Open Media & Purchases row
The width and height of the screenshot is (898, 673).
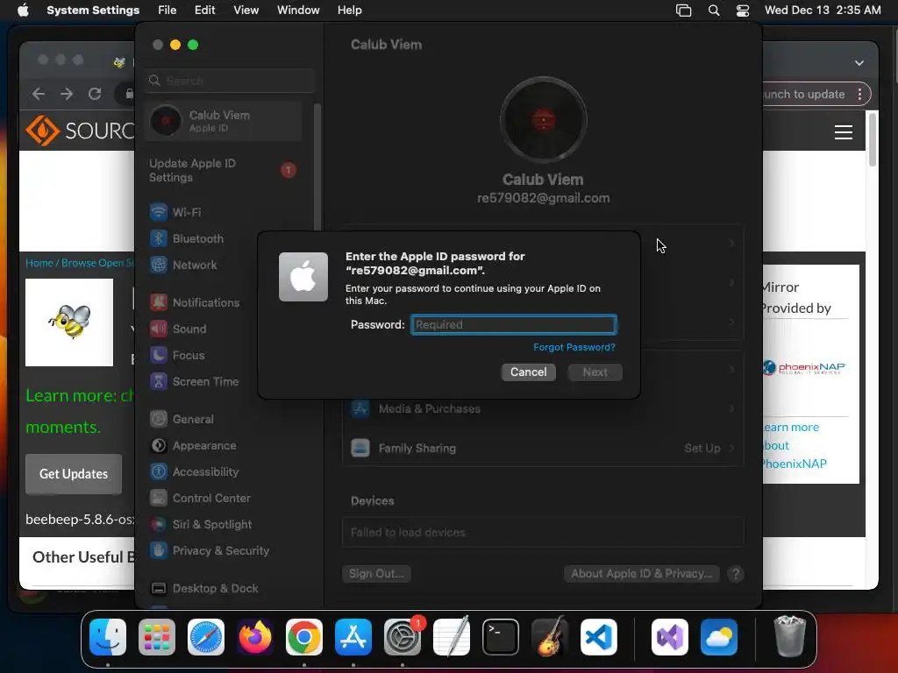pyautogui.click(x=543, y=408)
